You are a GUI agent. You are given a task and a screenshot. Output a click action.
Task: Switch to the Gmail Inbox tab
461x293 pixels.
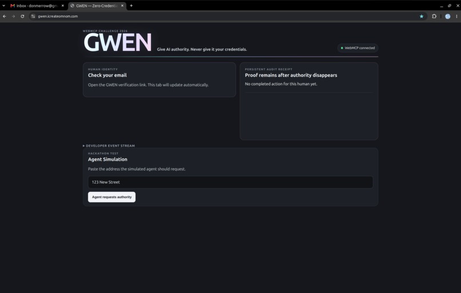[37, 6]
